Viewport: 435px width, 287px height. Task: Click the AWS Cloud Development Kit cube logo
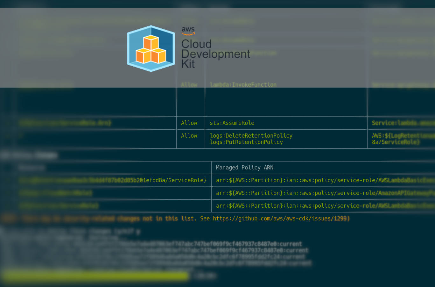point(151,48)
